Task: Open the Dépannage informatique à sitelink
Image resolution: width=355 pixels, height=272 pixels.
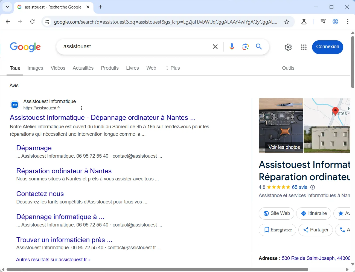Action: [x=60, y=217]
